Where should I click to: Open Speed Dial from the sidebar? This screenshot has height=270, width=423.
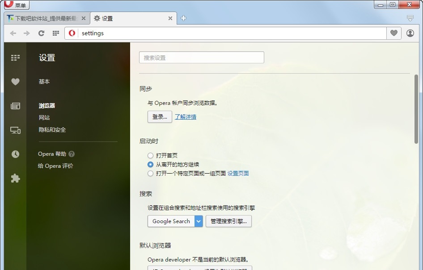15,58
